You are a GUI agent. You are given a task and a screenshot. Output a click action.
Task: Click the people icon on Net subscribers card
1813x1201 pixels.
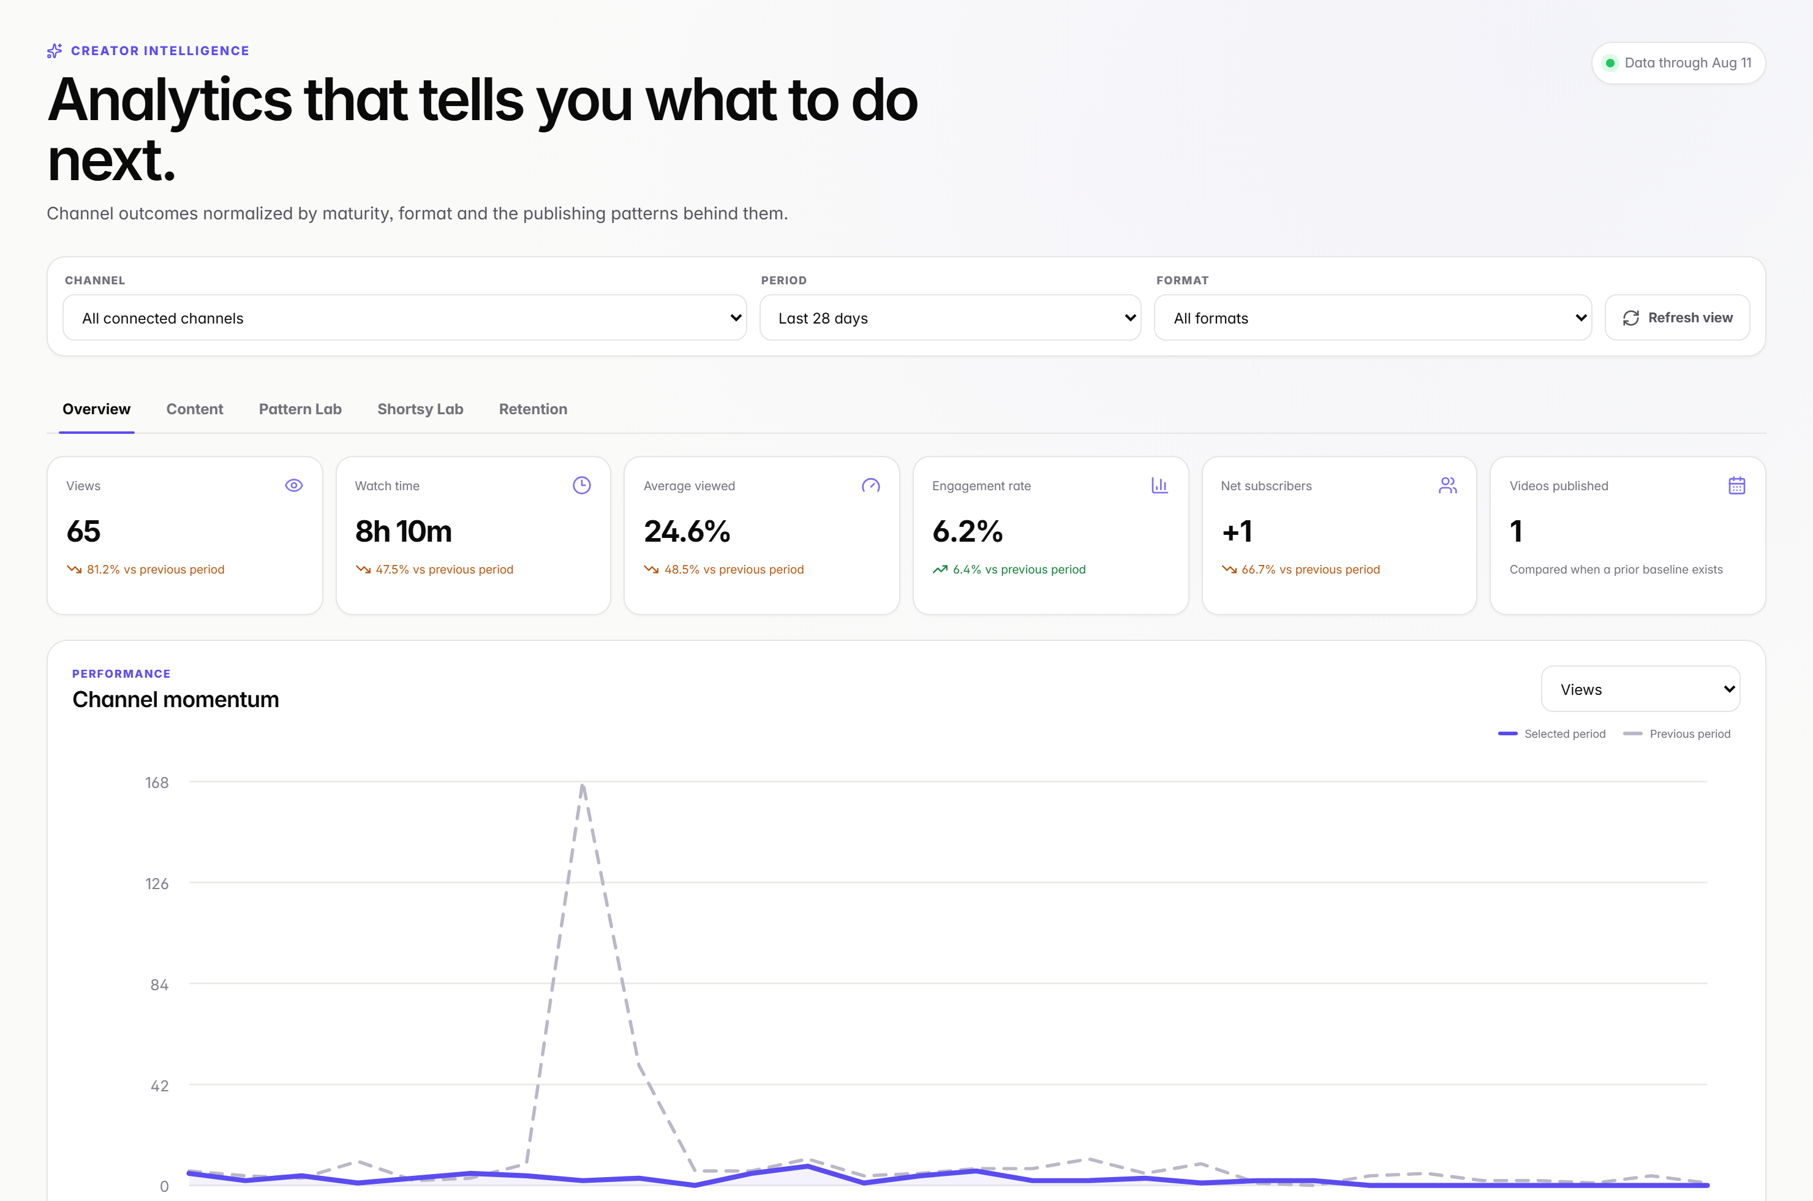tap(1448, 485)
